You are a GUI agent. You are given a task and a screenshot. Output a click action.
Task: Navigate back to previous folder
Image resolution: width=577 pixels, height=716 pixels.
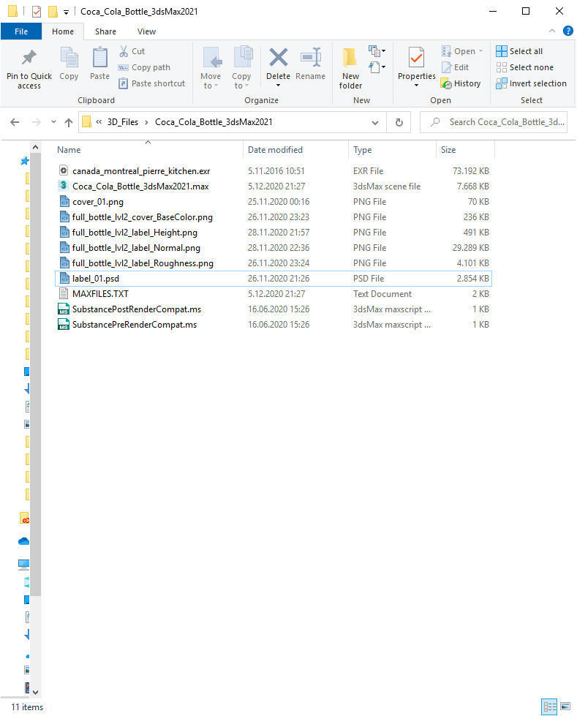pos(15,122)
